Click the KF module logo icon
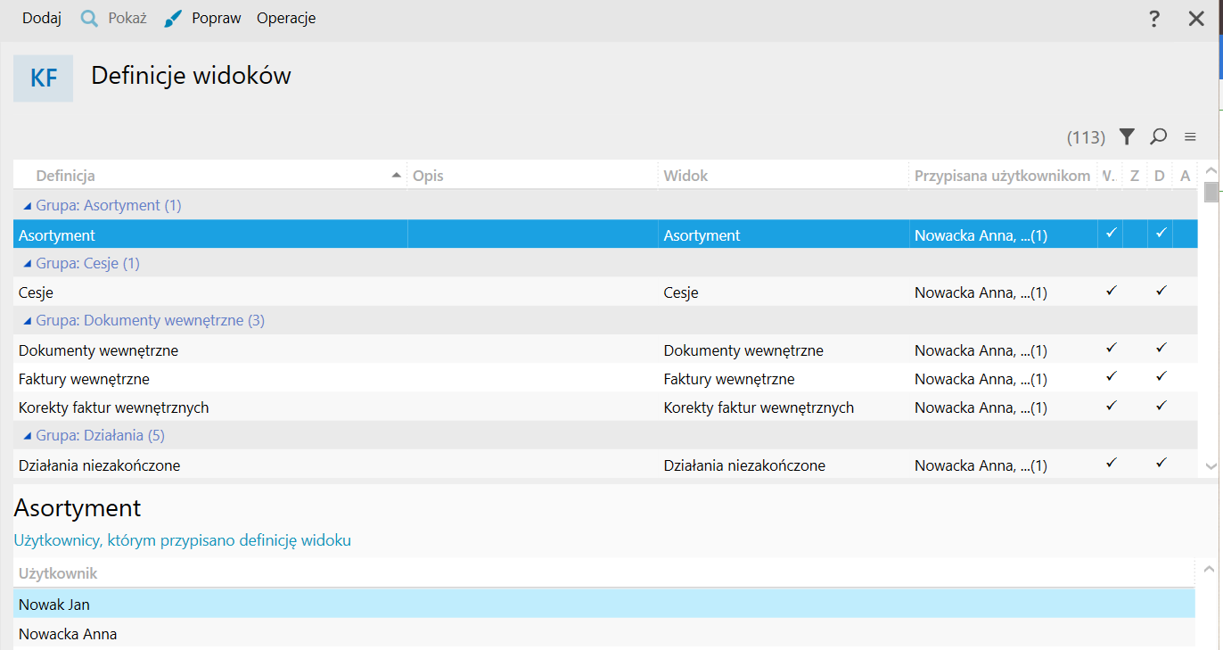This screenshot has height=650, width=1223. (x=44, y=78)
